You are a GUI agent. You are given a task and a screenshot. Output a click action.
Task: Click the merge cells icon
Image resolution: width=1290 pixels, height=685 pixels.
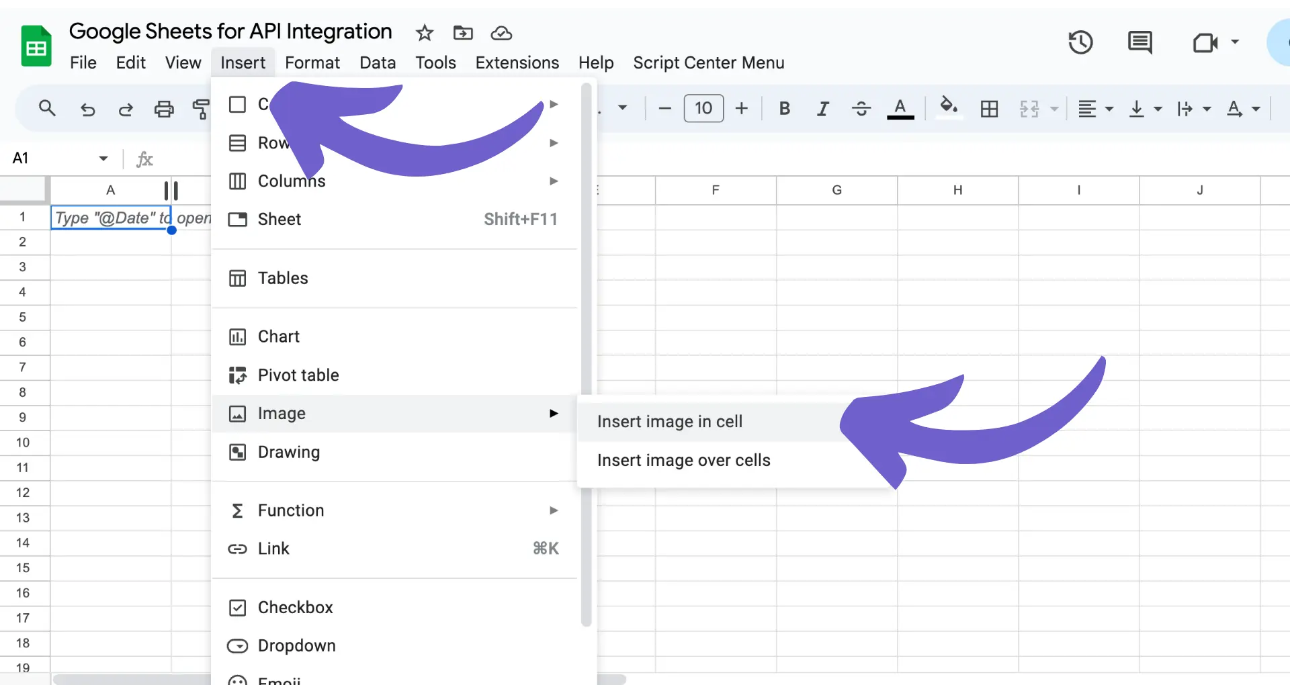1029,109
